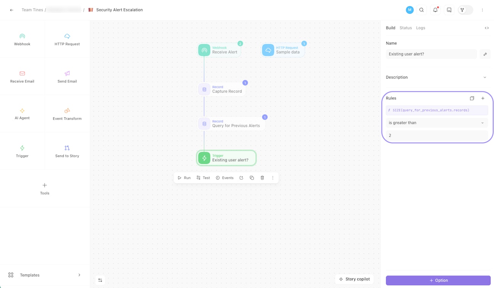Click the Run button in action toolbar
The height and width of the screenshot is (288, 494).
point(184,178)
